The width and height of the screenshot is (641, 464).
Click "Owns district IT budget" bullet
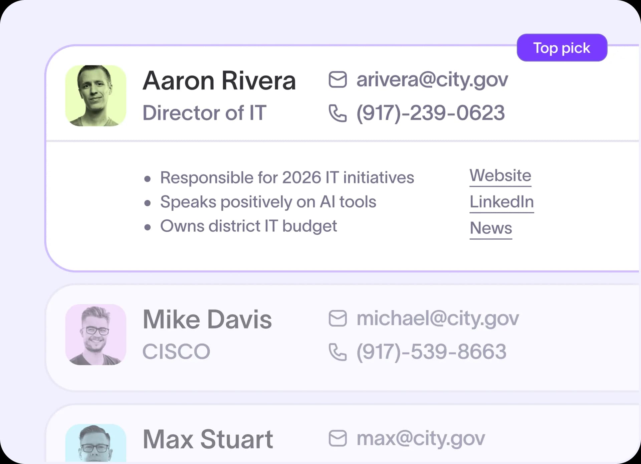coord(248,226)
